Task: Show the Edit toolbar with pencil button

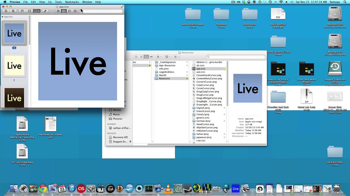Action: click(45, 11)
